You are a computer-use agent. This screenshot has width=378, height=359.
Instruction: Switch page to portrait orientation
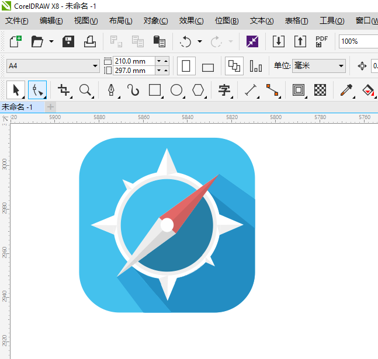click(186, 66)
